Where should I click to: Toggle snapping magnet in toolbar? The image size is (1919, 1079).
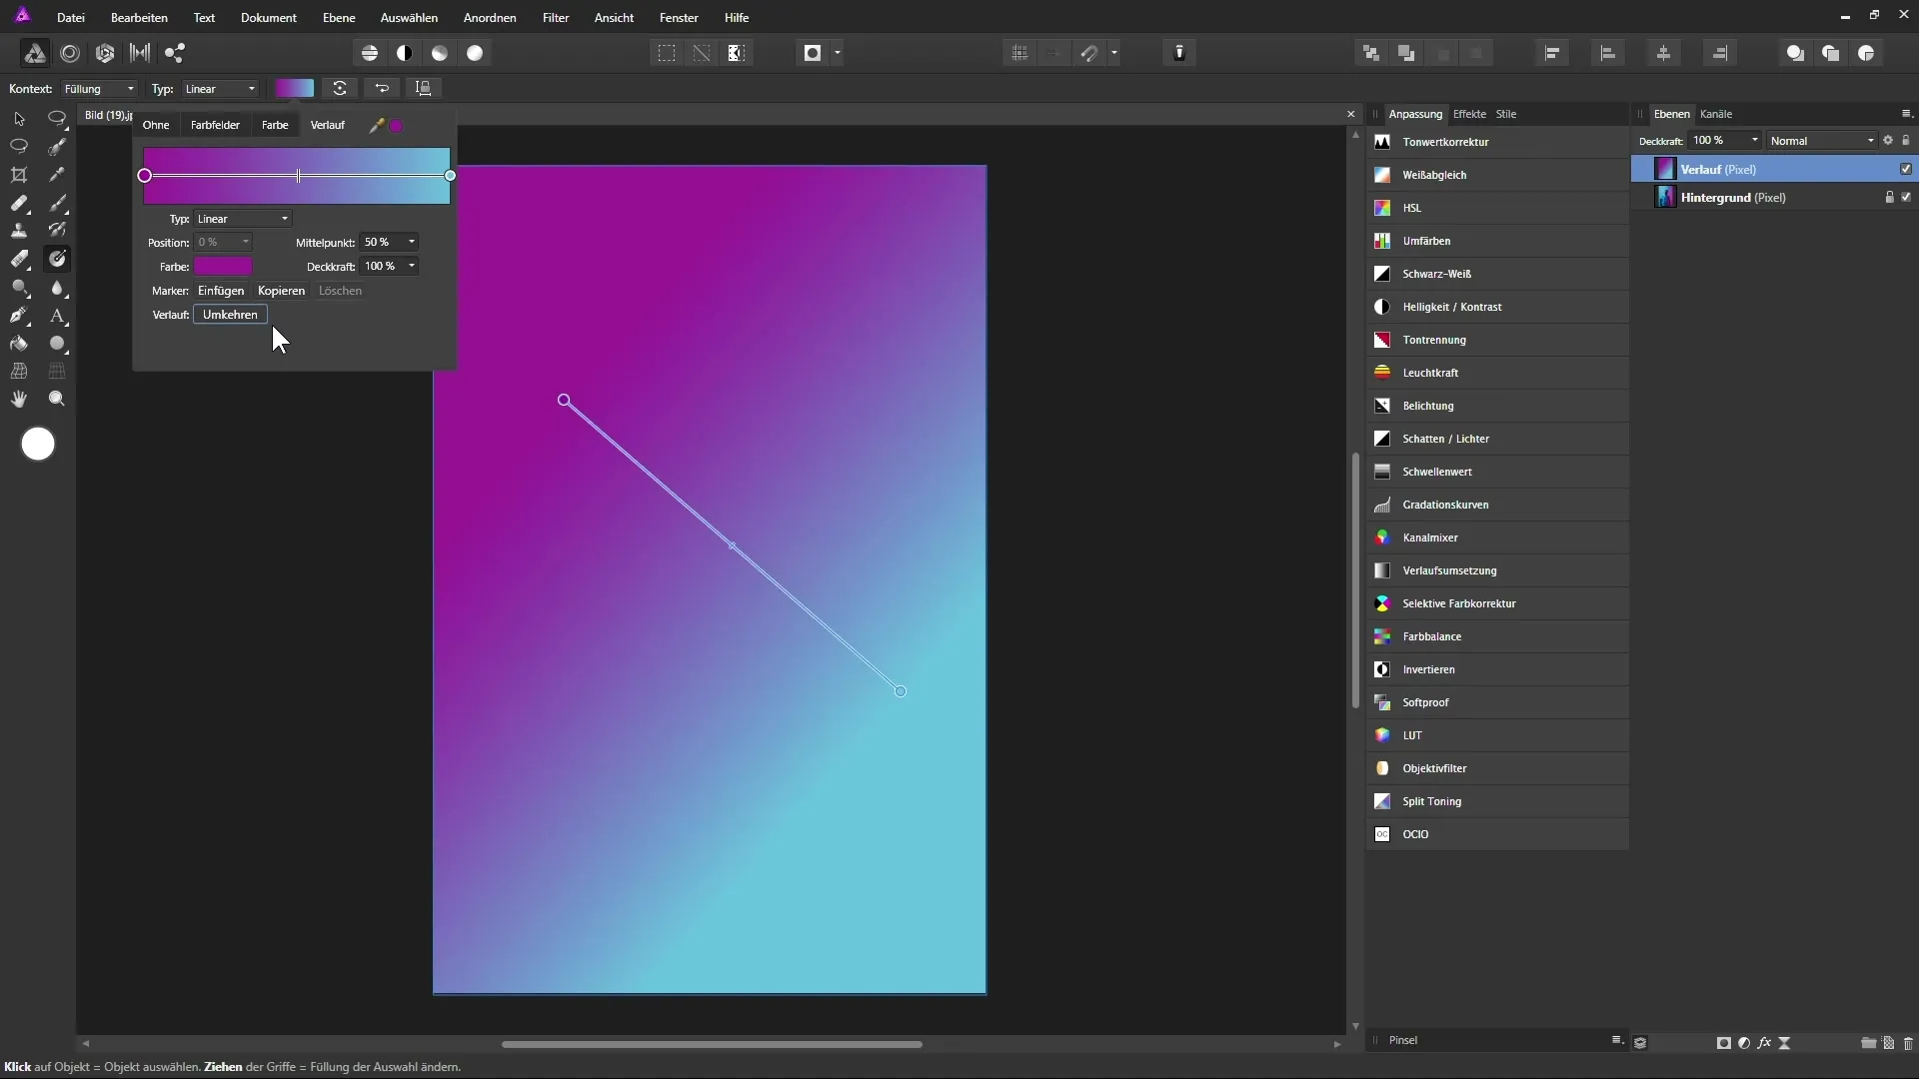pos(1089,53)
